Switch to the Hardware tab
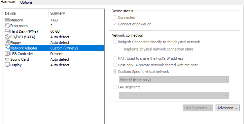The width and height of the screenshot is (244, 124). pyautogui.click(x=9, y=2)
